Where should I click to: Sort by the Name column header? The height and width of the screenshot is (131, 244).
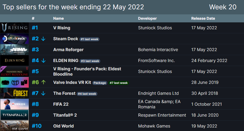click(59, 18)
